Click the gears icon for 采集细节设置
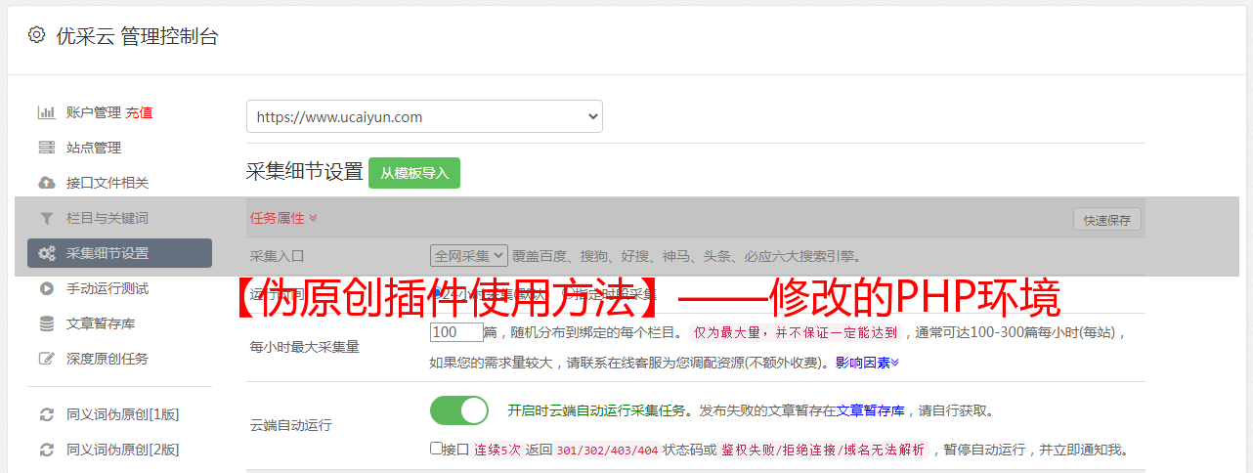Image resolution: width=1253 pixels, height=473 pixels. tap(46, 253)
